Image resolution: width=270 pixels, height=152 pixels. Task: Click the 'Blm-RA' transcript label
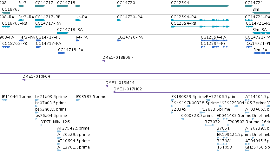pos(260,30)
